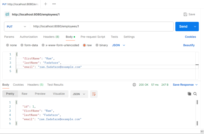Select the request Body tab
The image size is (204, 134).
tap(70, 37)
